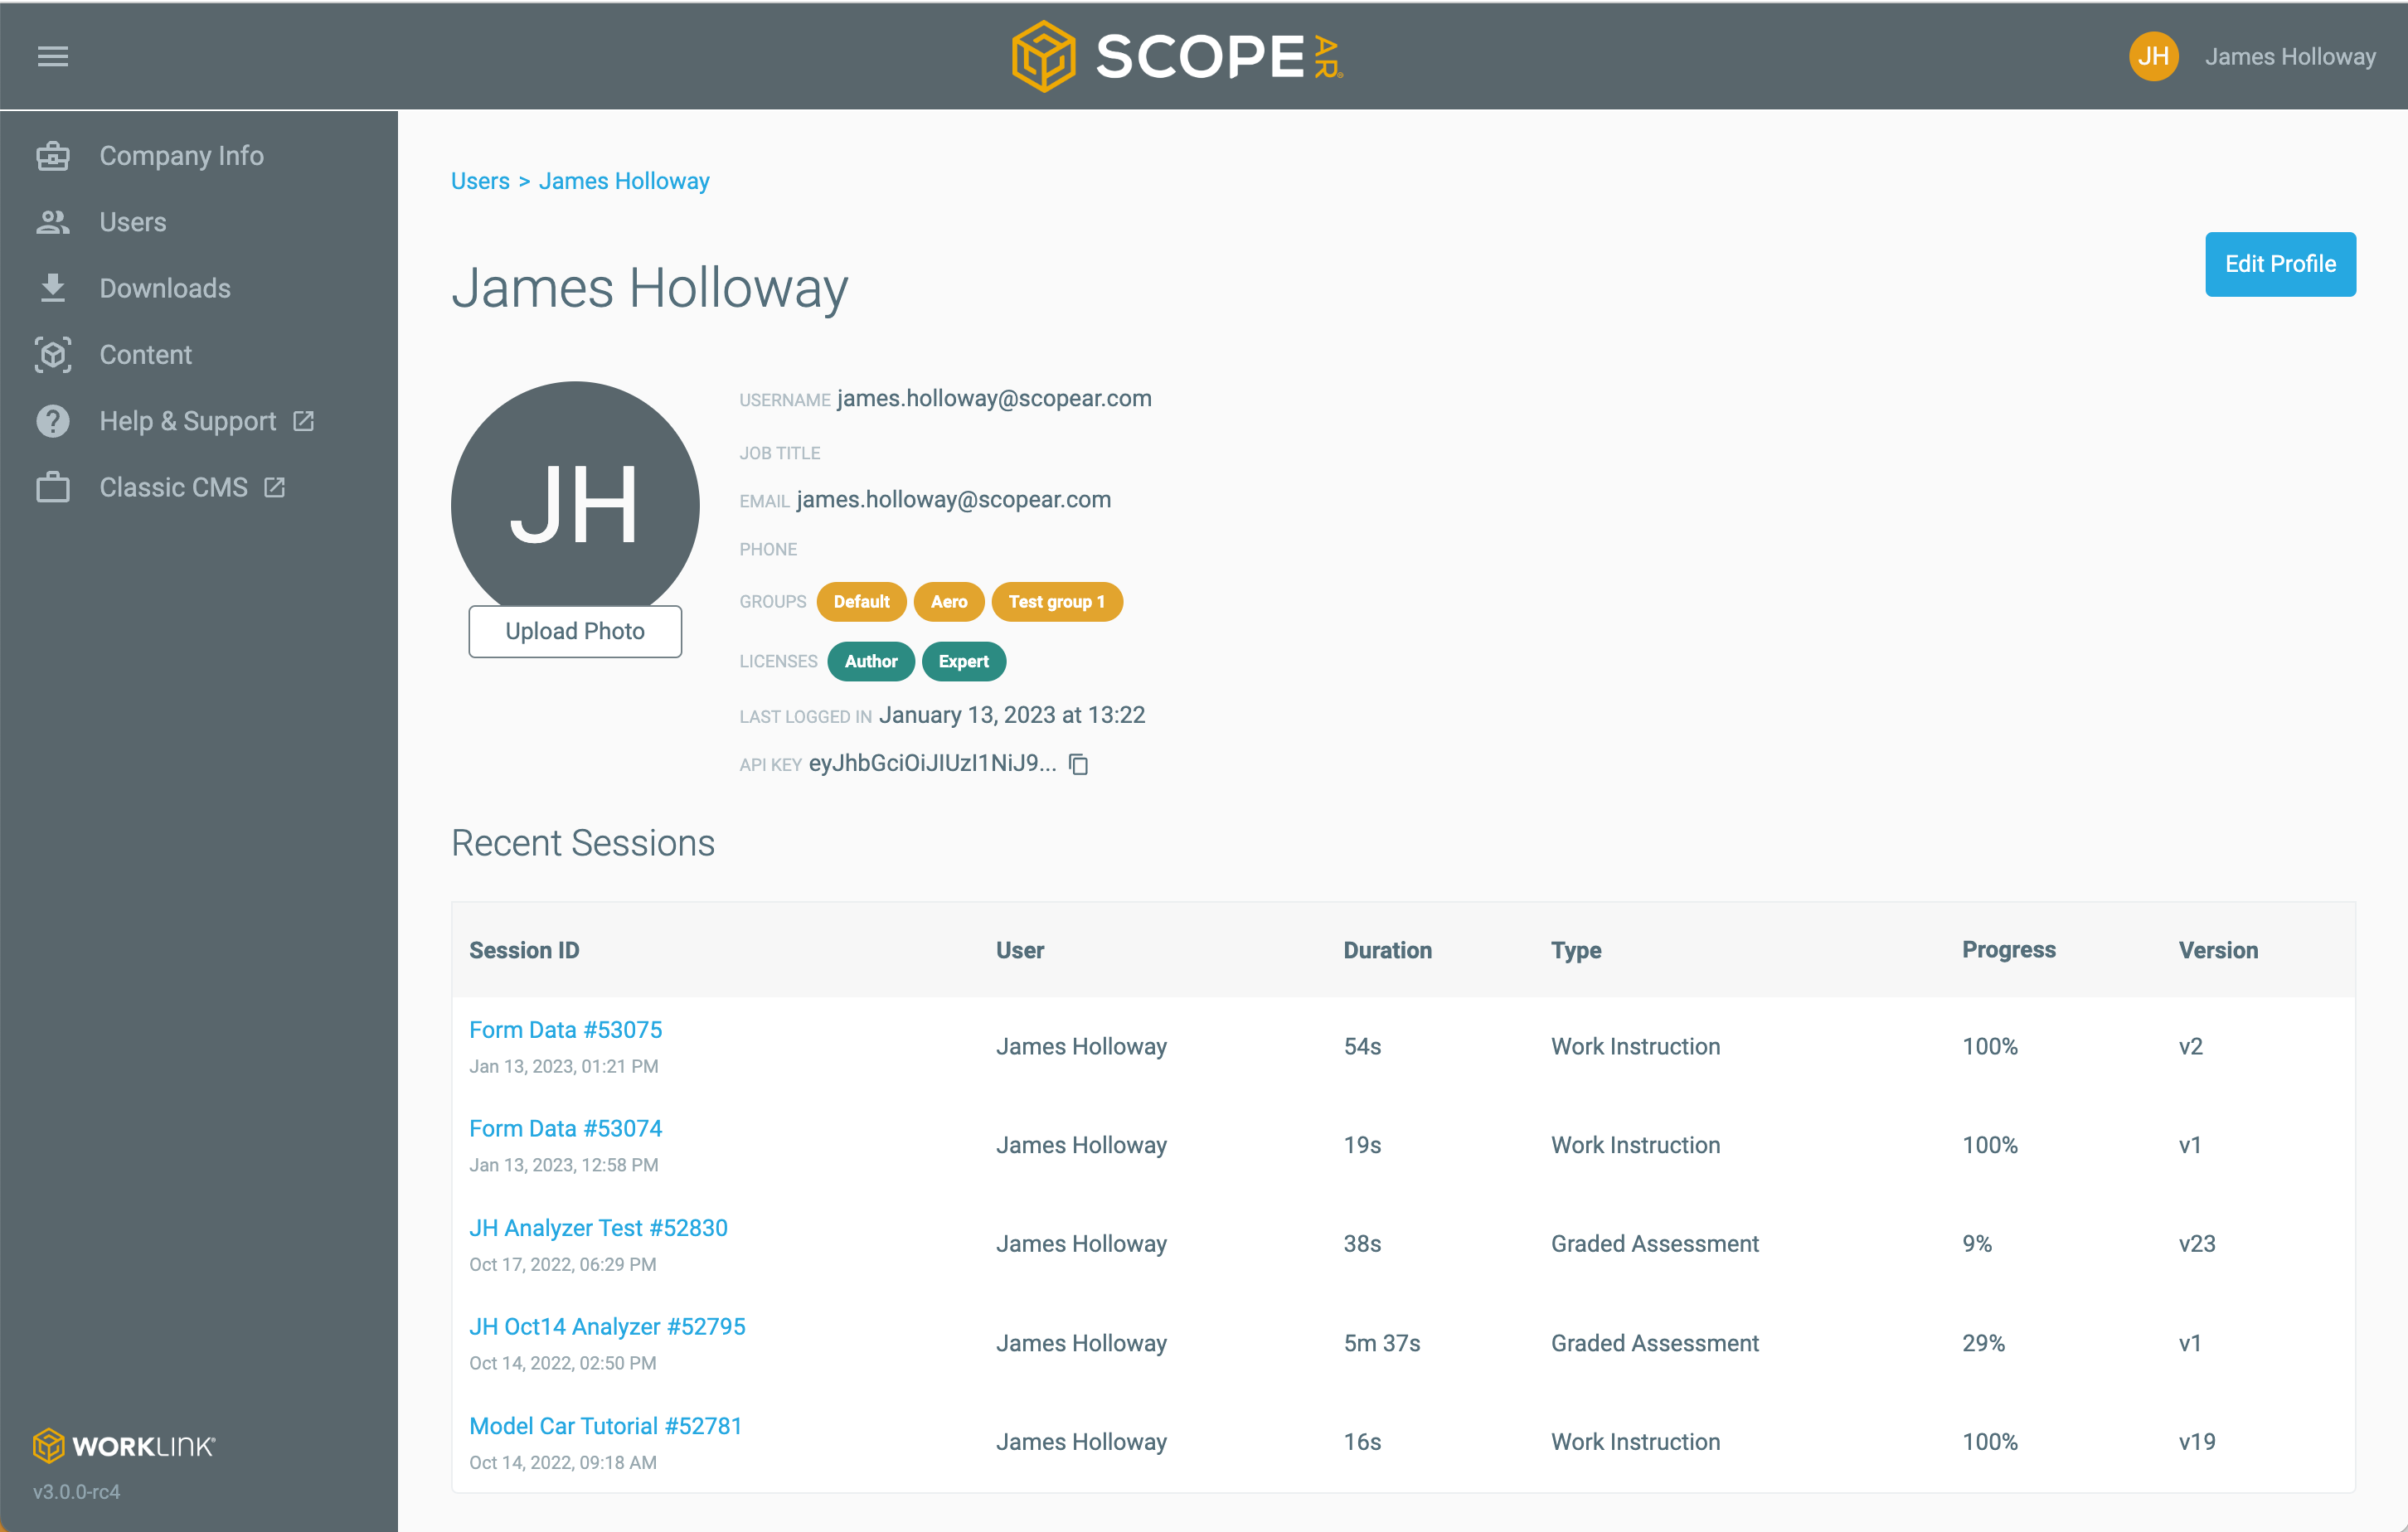Screen dimensions: 2408x1532
Task: Click the external link icon beside Classic CMS
Action: coord(274,487)
